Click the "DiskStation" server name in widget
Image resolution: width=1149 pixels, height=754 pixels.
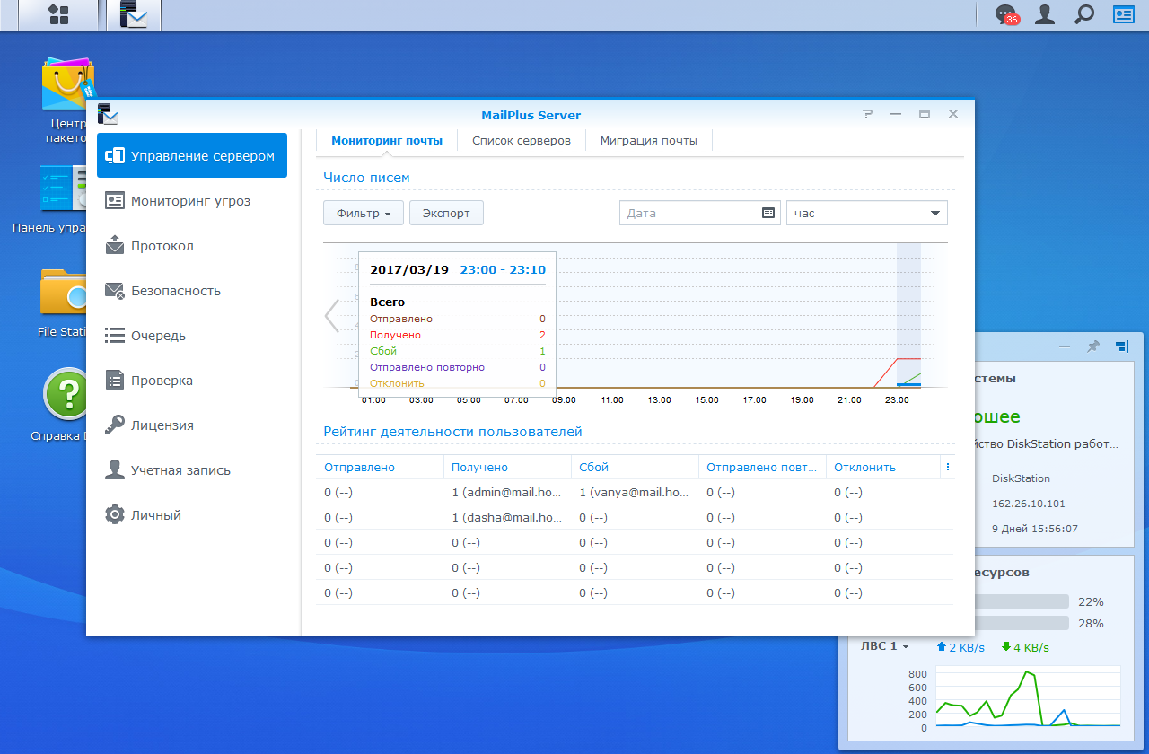[1021, 478]
